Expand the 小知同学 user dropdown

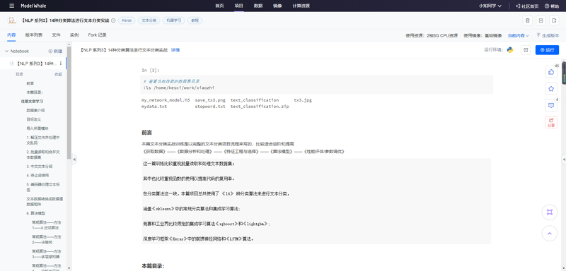[x=490, y=6]
